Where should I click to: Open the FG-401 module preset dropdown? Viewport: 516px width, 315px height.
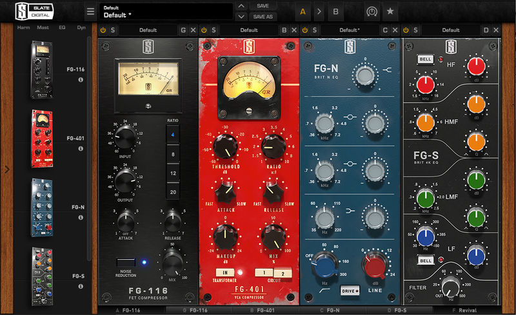[248, 30]
